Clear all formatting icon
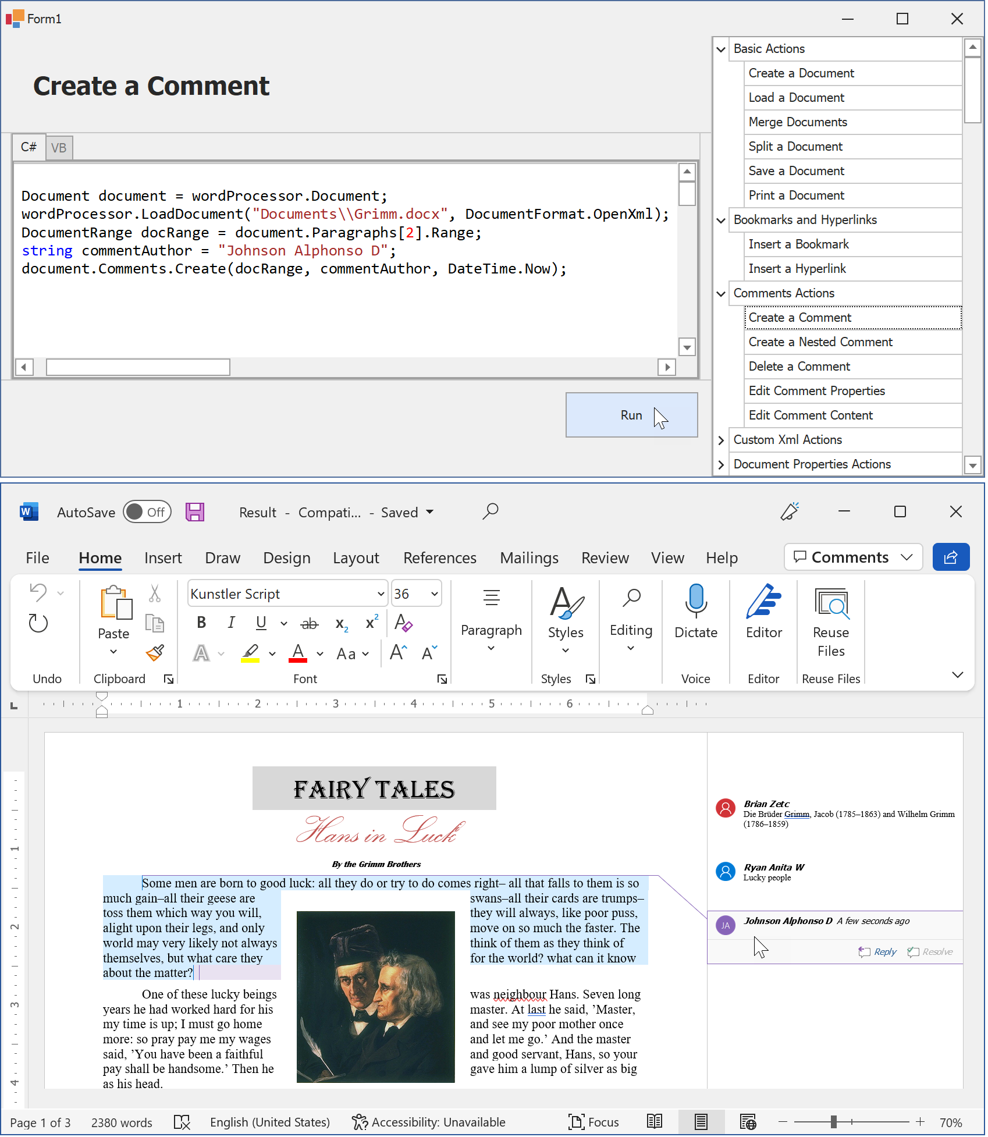 [x=403, y=623]
